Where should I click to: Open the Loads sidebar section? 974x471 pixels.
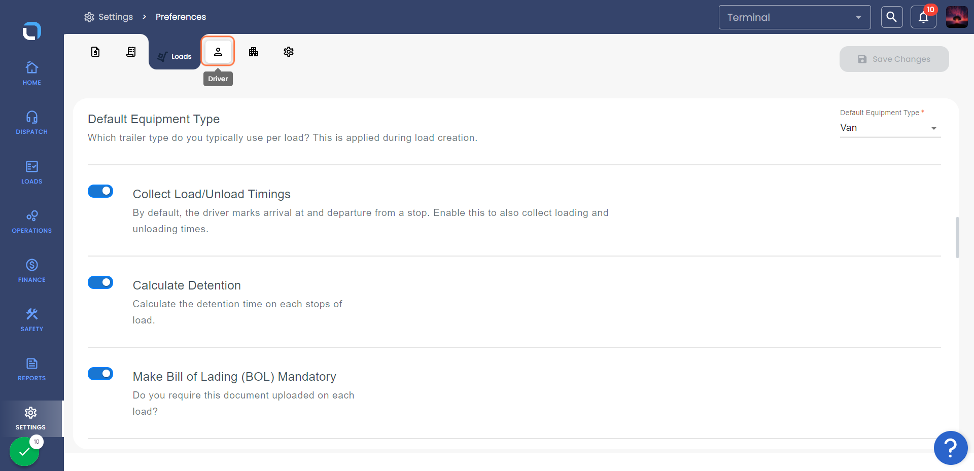click(x=31, y=172)
